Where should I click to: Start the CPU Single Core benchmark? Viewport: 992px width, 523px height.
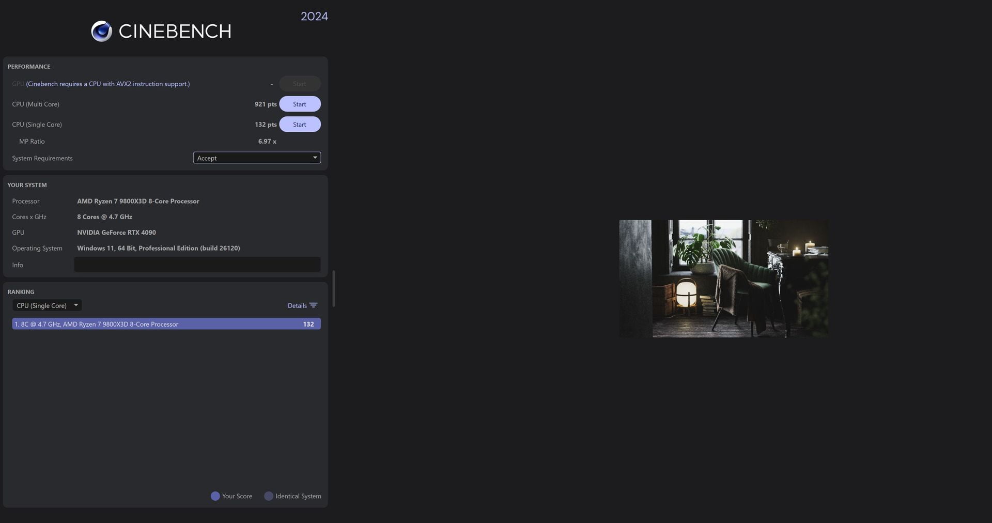(x=300, y=125)
